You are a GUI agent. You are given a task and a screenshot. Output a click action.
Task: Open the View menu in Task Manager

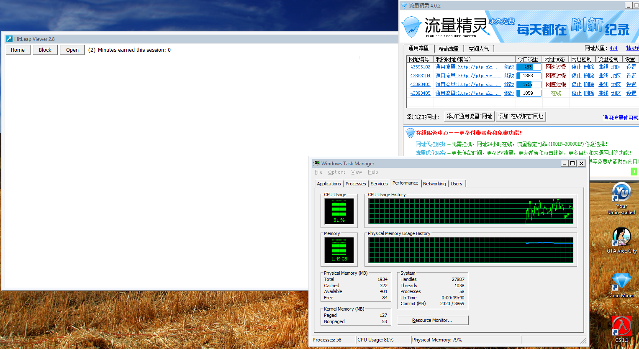pyautogui.click(x=357, y=172)
